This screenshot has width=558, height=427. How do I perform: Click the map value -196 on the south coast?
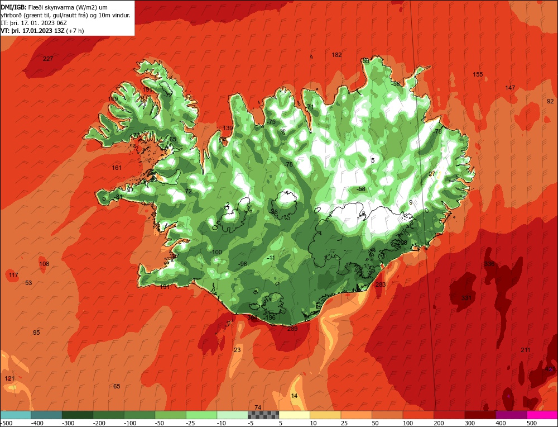tap(269, 317)
